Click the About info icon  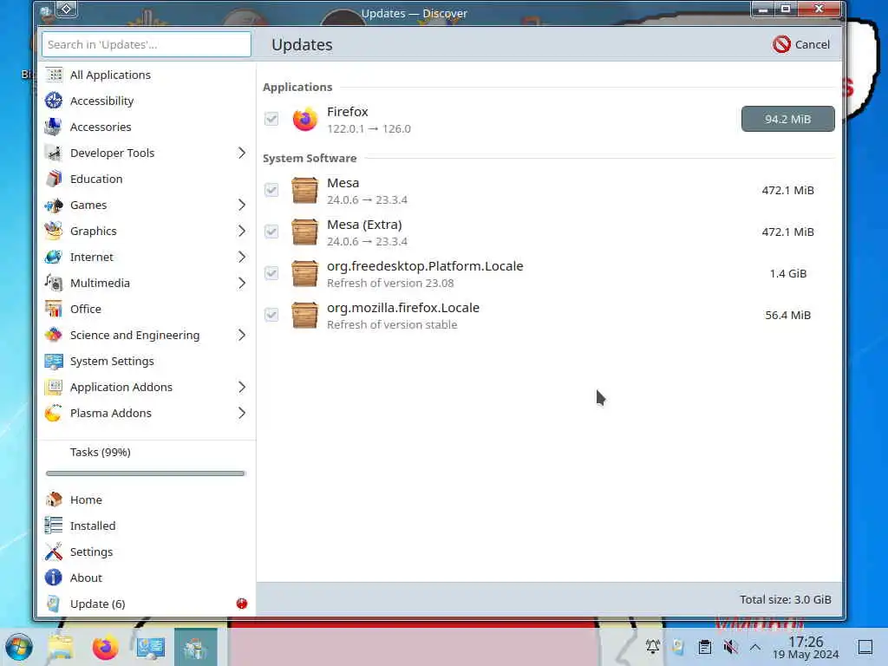tap(54, 578)
